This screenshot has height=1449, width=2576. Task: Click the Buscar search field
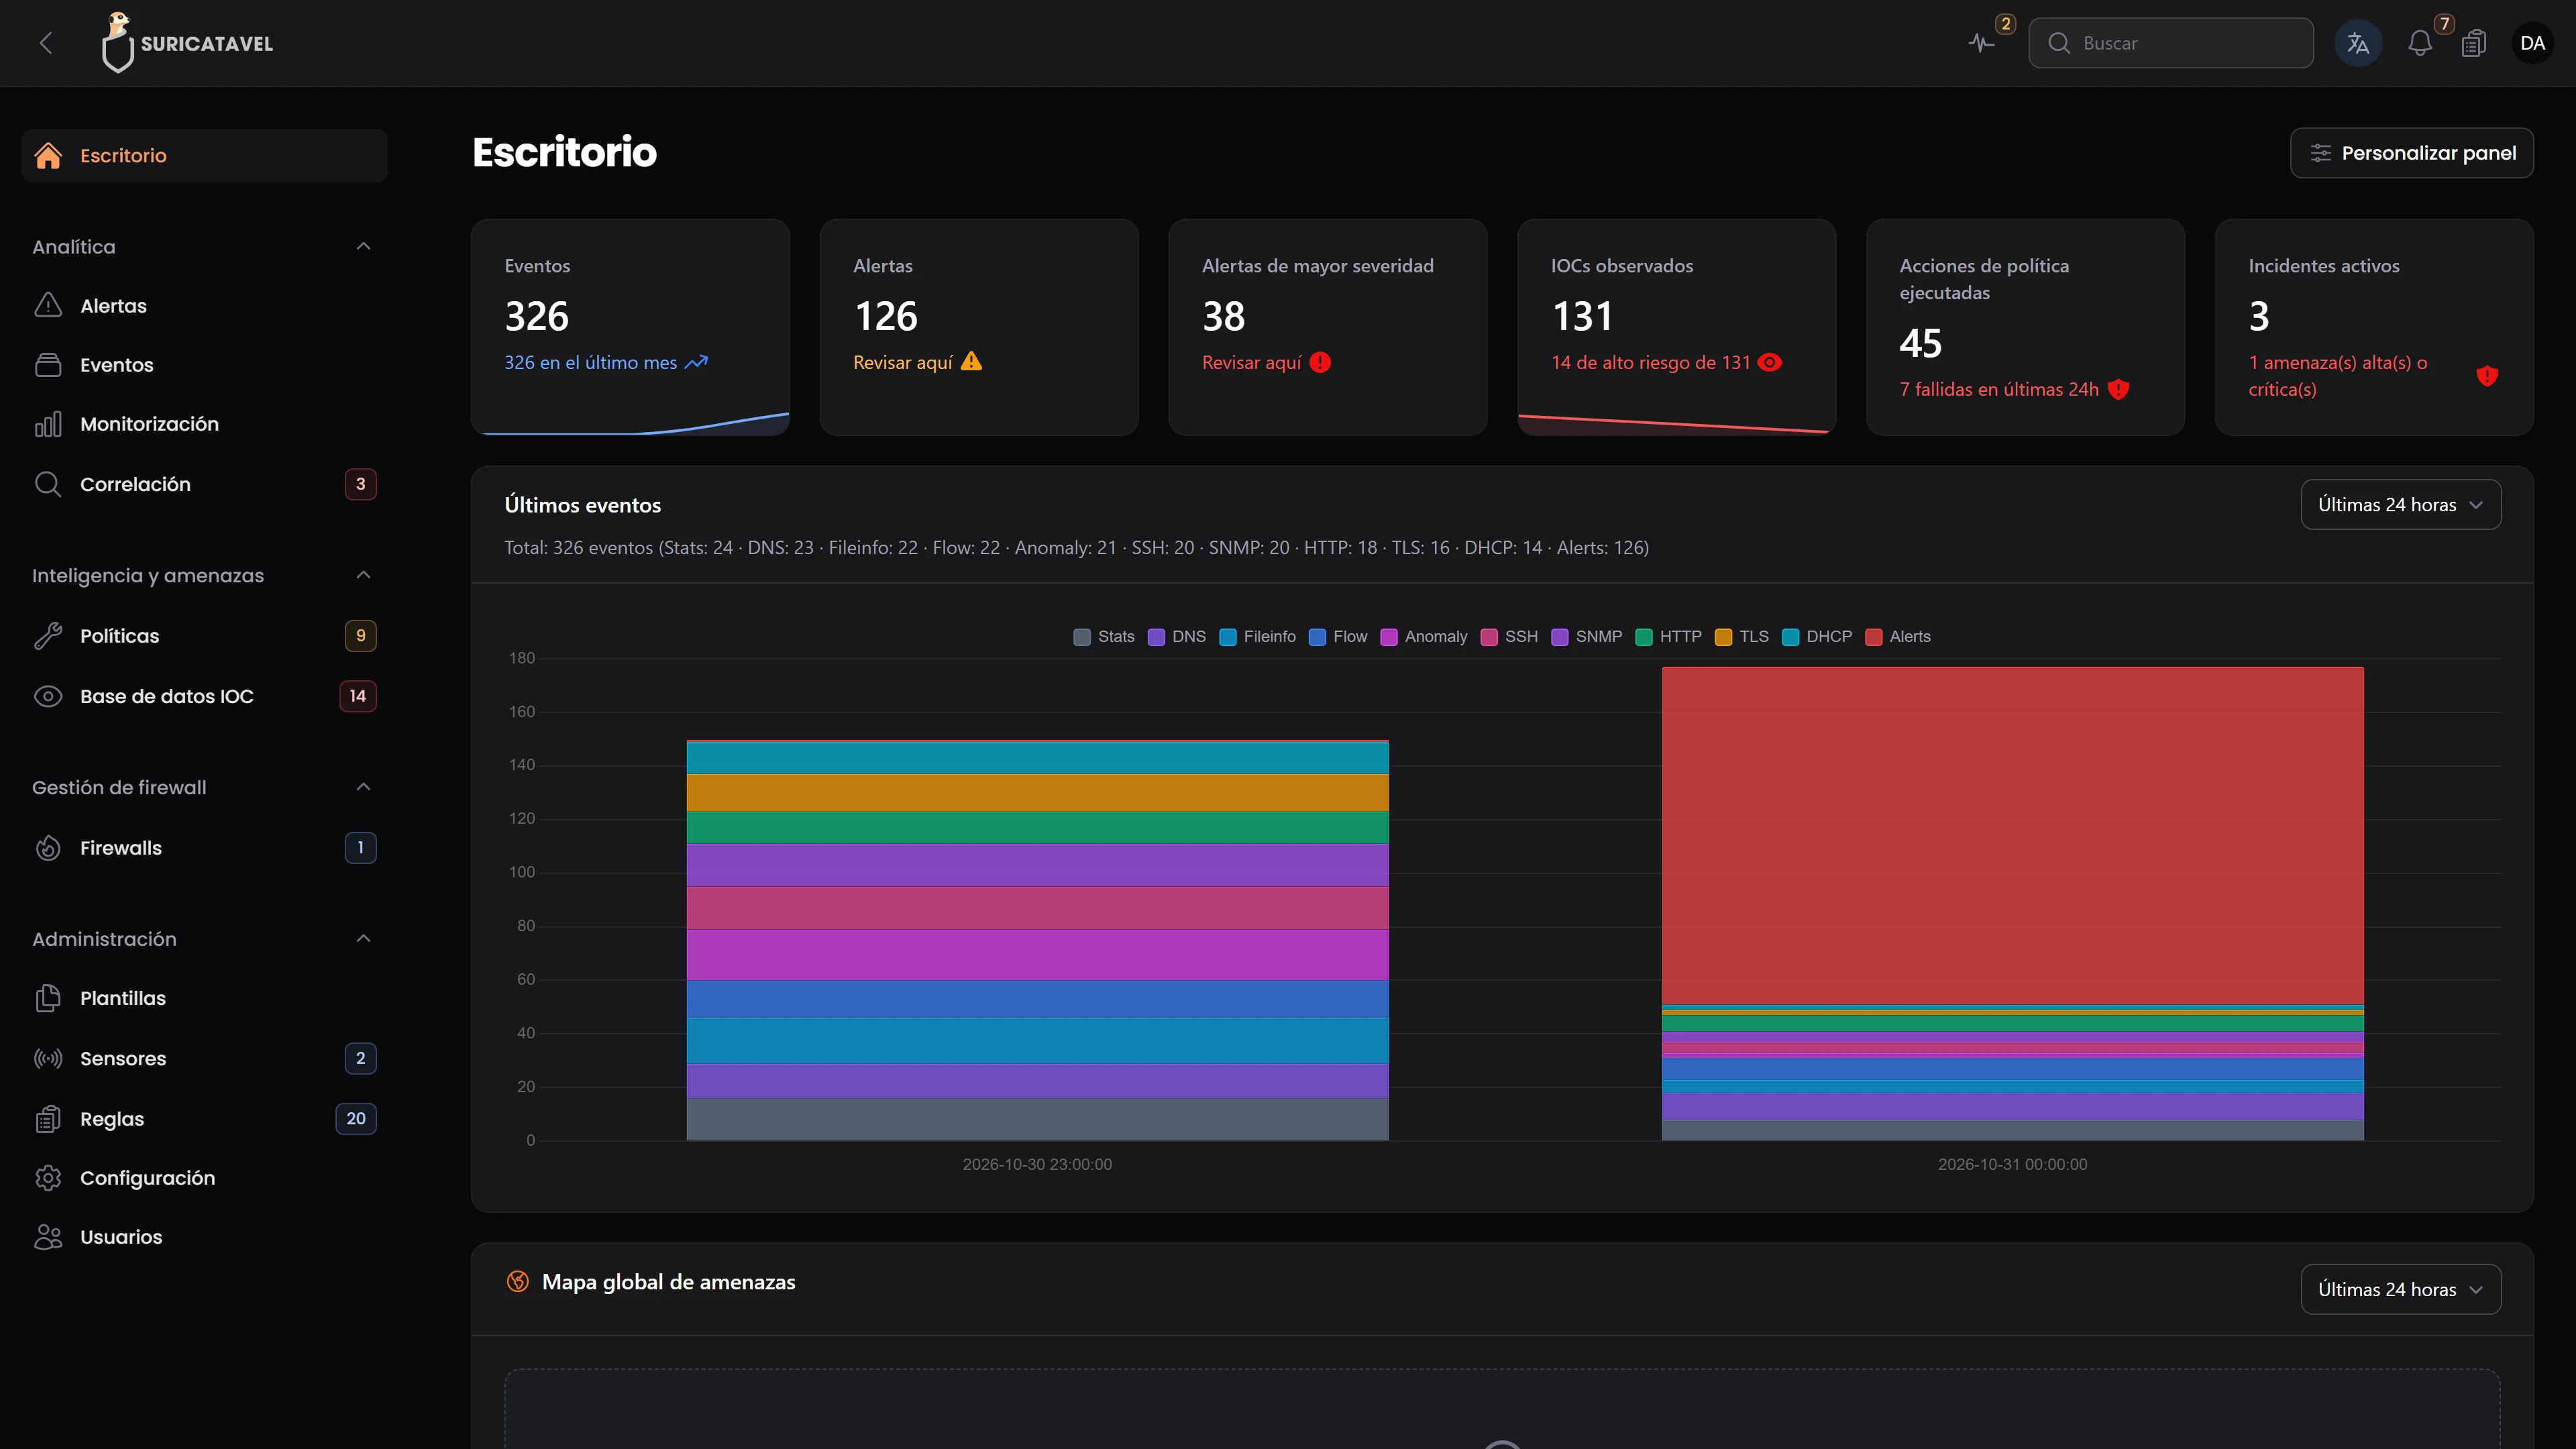pyautogui.click(x=2170, y=43)
